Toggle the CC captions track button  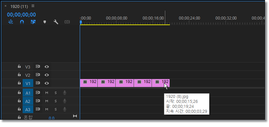[x=67, y=22]
